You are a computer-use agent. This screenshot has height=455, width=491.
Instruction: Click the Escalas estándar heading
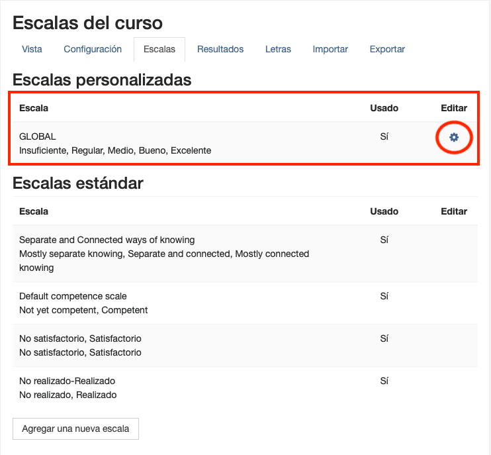78,183
